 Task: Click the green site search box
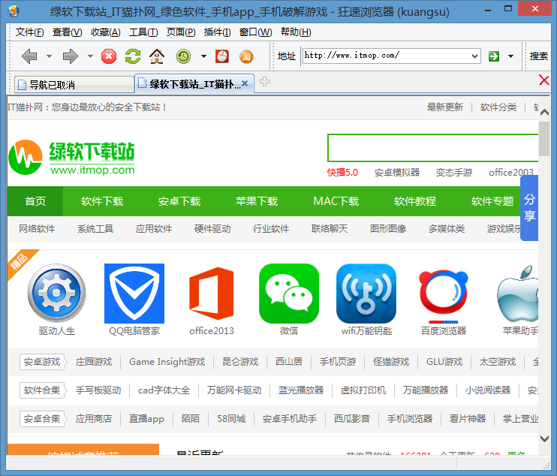432,148
